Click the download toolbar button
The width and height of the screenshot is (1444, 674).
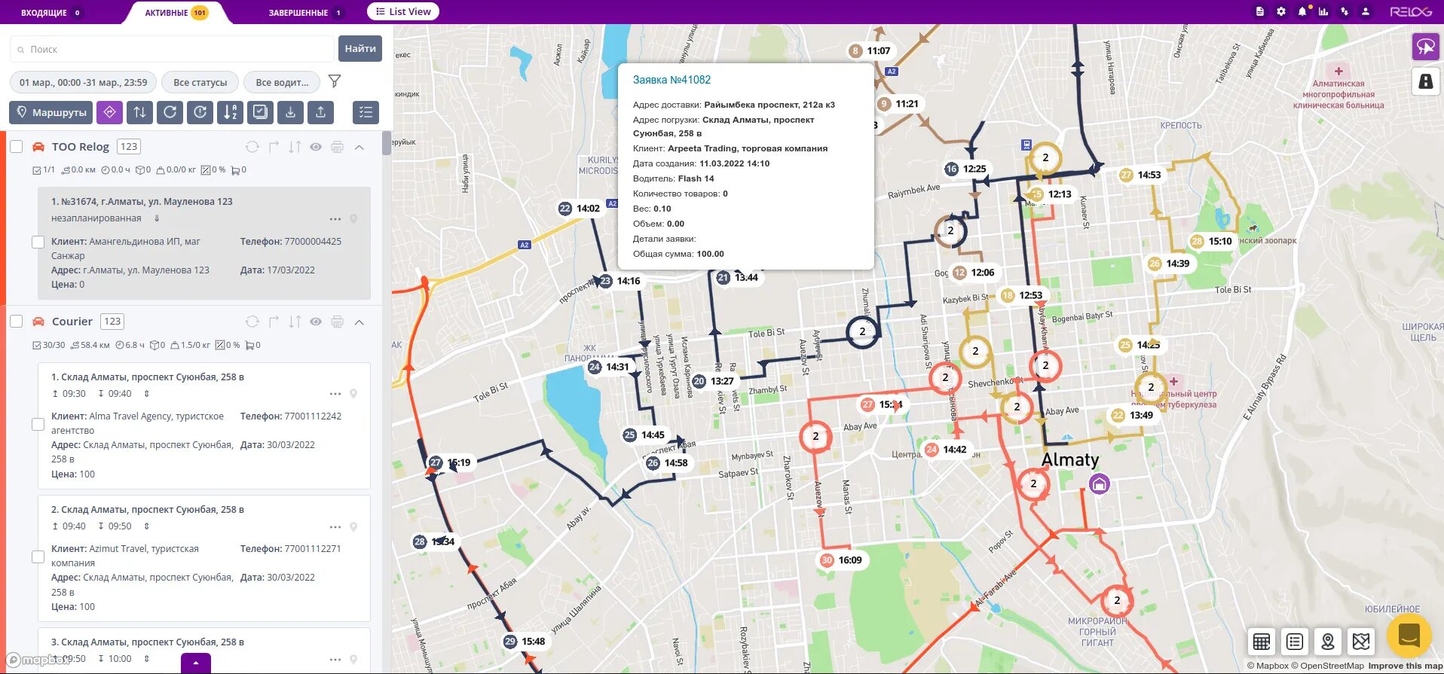click(x=290, y=112)
